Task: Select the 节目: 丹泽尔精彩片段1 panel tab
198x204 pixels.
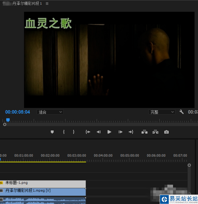Action: 22,3
